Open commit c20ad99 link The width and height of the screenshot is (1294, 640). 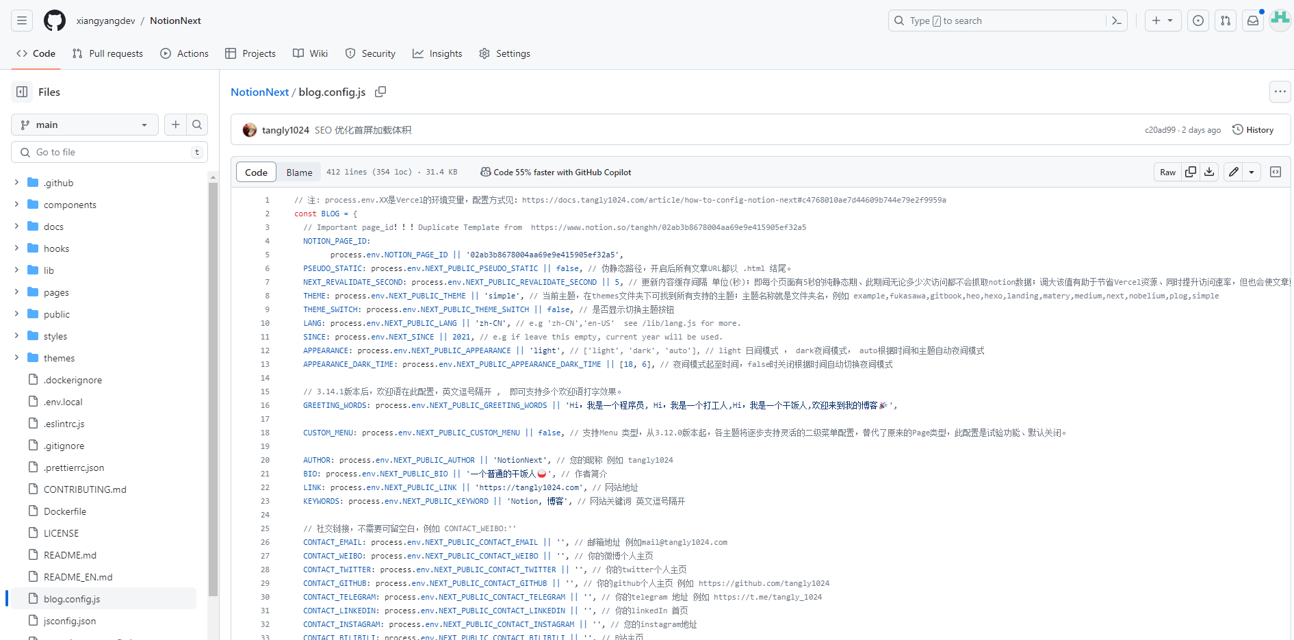1160,130
